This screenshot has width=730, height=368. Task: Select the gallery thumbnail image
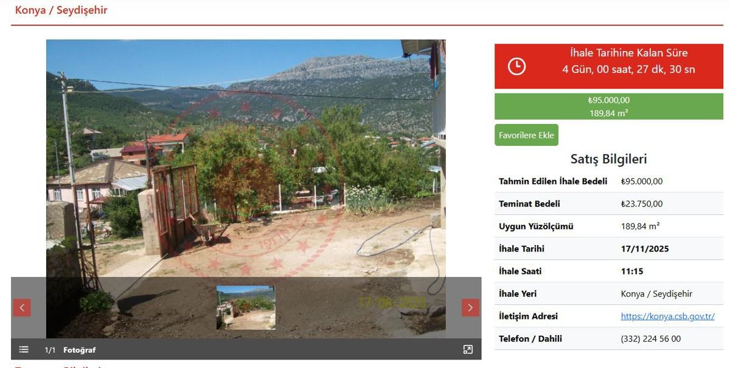pyautogui.click(x=246, y=308)
